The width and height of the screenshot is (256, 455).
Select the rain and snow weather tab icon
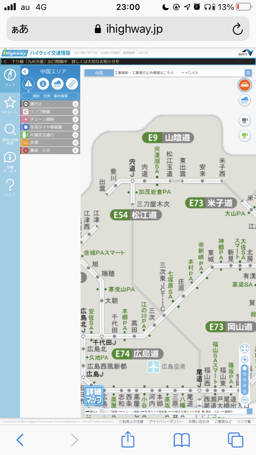(x=57, y=83)
